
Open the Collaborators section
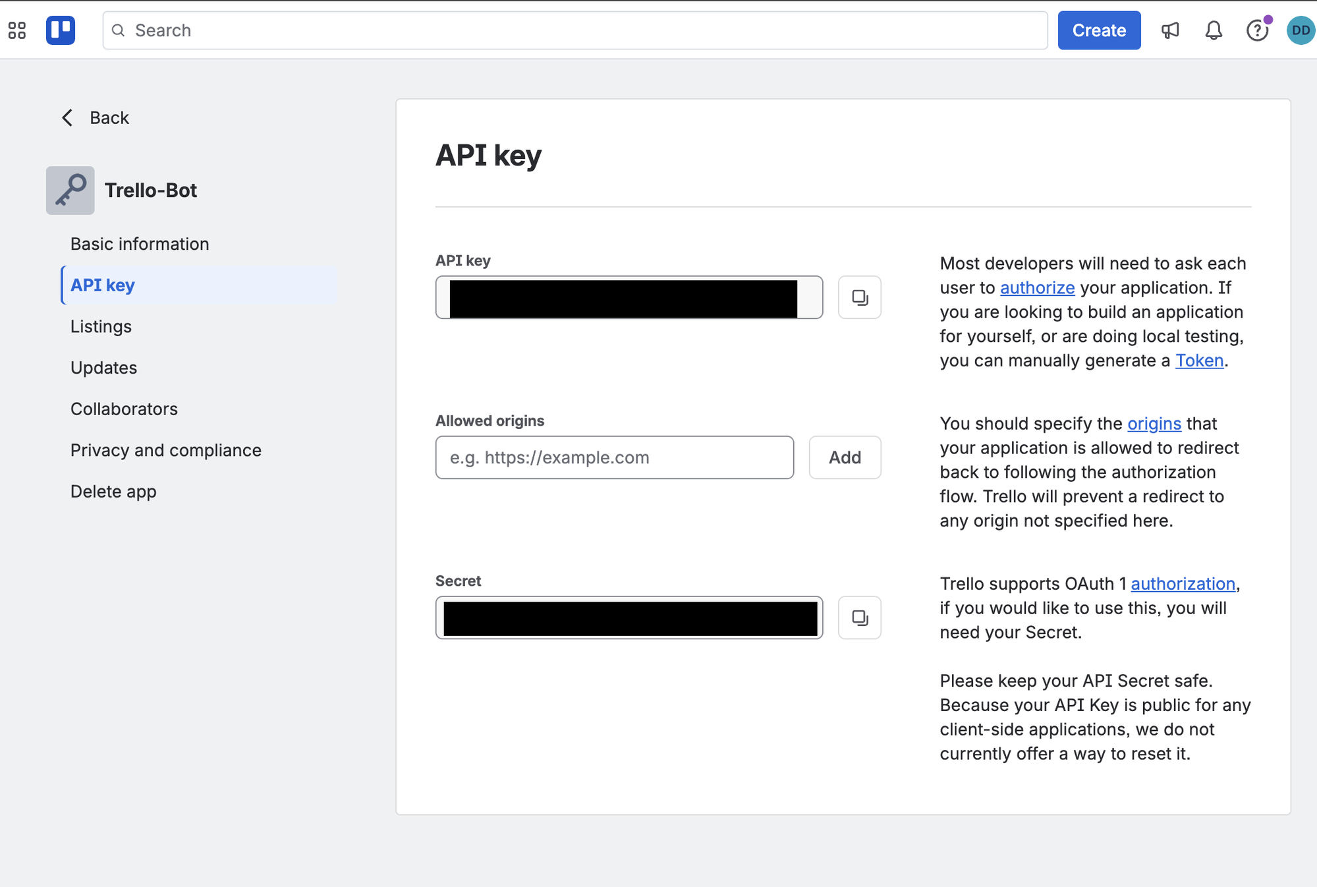point(124,409)
